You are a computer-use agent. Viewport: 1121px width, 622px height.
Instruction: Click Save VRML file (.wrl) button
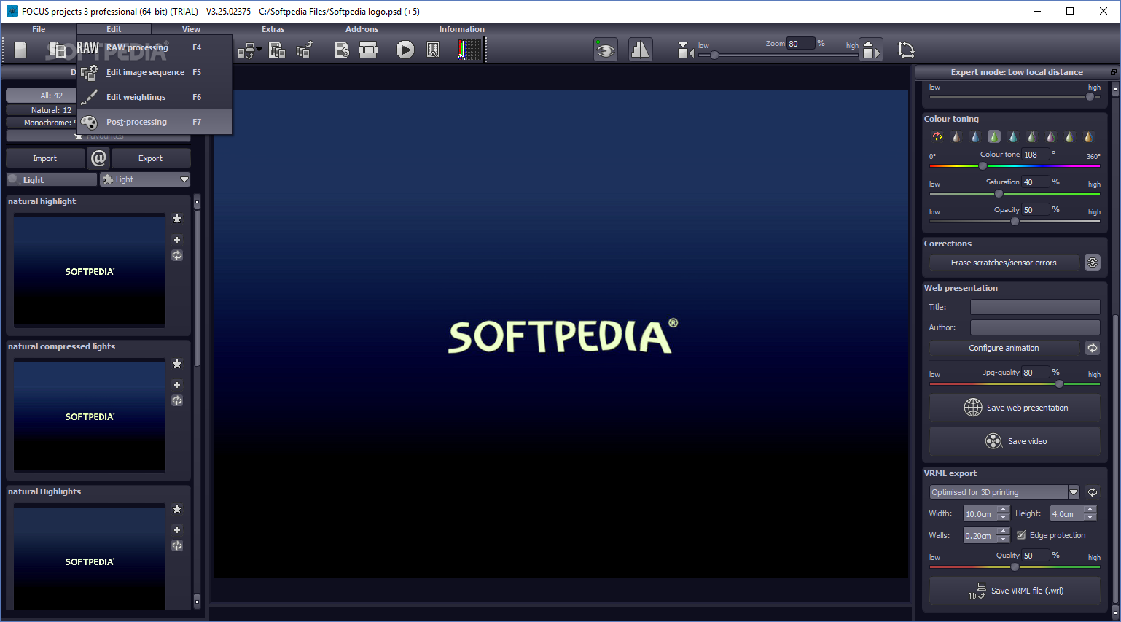[1015, 591]
